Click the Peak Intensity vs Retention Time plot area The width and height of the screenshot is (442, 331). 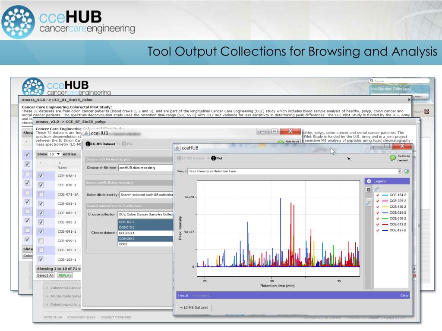278,228
